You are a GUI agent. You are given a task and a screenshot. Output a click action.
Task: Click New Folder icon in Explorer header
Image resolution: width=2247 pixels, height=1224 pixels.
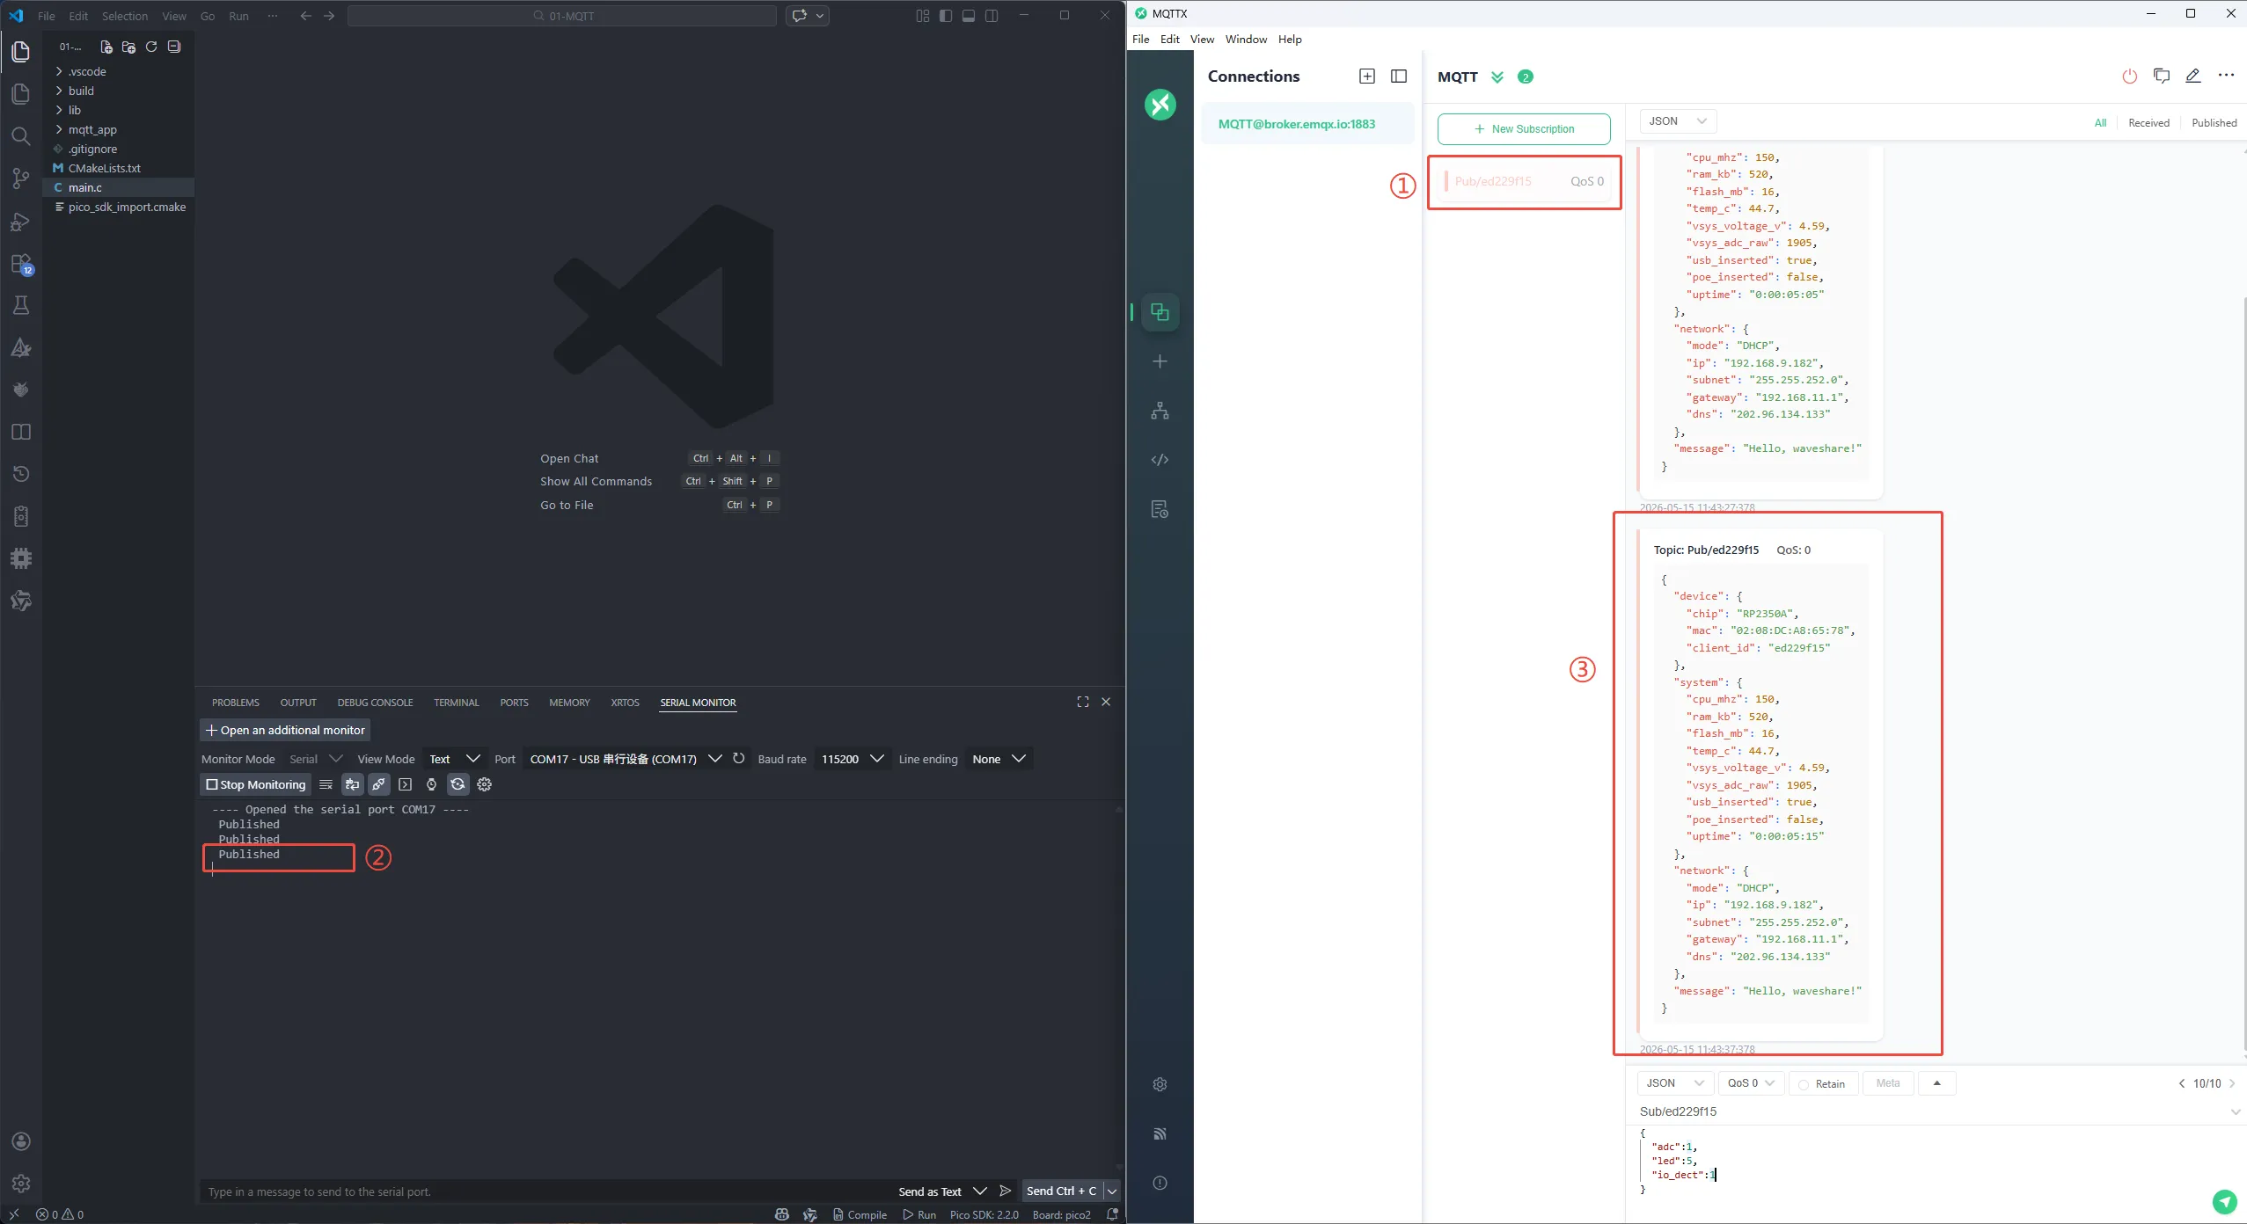(x=128, y=47)
